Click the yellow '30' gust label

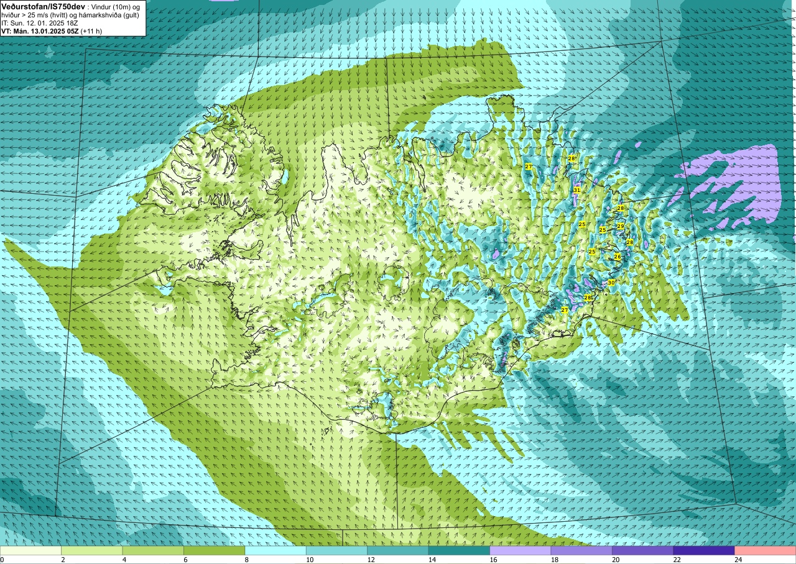[x=611, y=283]
